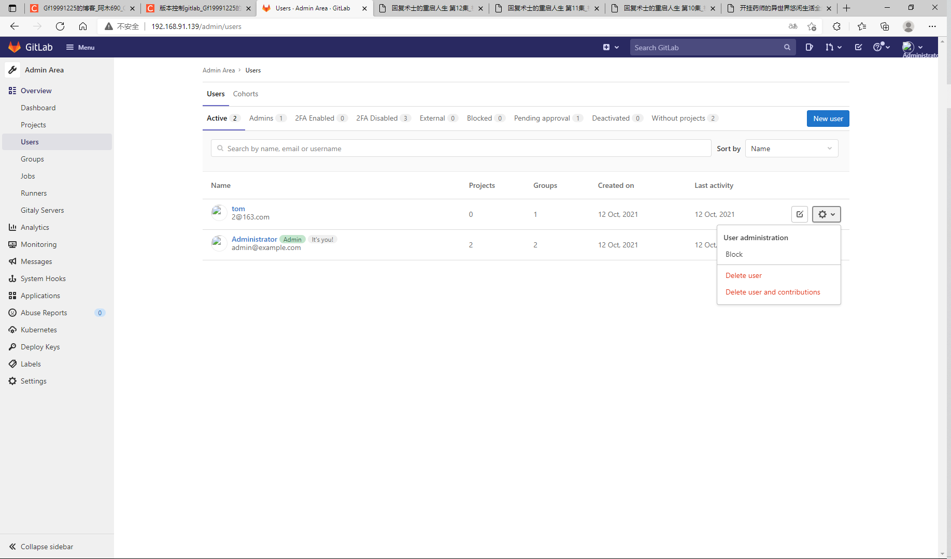Select the 2FA Disabled filter tab
Image resolution: width=951 pixels, height=559 pixels.
[x=384, y=118]
